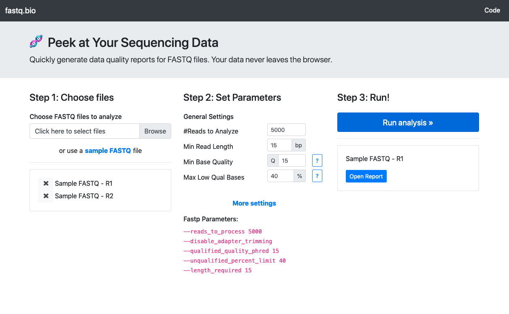Image resolution: width=509 pixels, height=314 pixels.
Task: Focus the Max Low Qual Bases input
Action: click(280, 176)
